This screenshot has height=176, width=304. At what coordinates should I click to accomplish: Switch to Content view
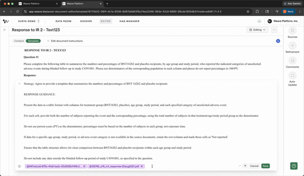point(19,41)
